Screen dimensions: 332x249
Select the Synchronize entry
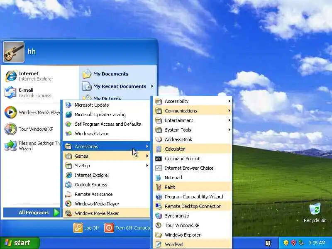click(x=192, y=215)
